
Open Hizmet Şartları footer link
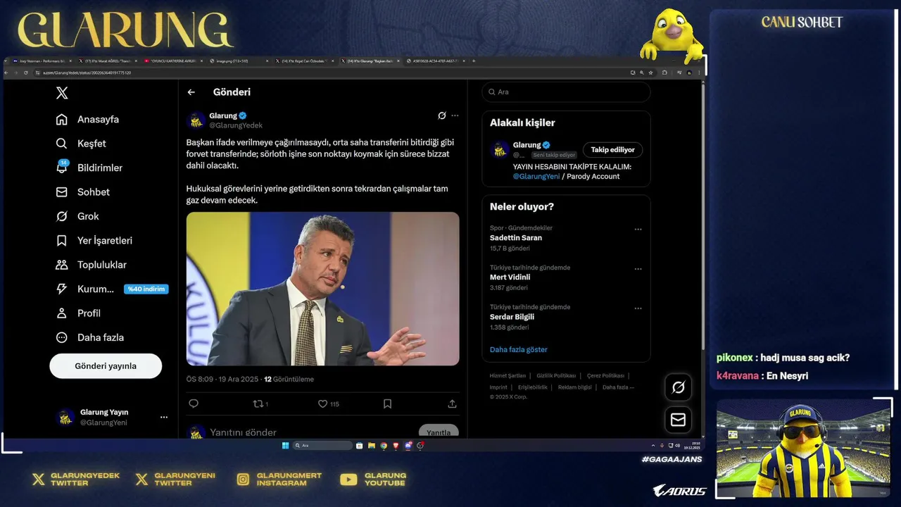tap(508, 376)
